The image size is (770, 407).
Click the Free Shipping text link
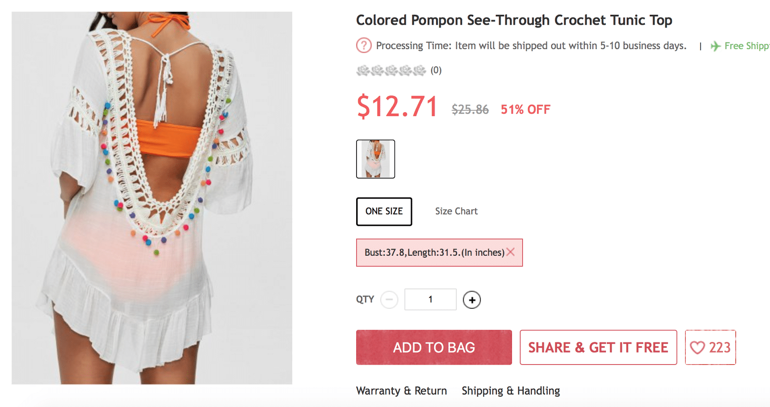pos(746,46)
